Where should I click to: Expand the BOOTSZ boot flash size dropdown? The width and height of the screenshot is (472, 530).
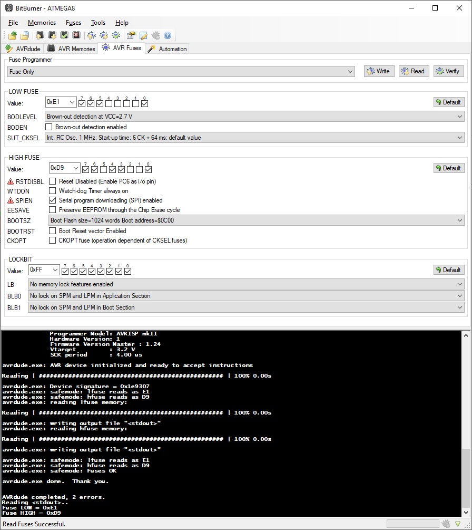[x=257, y=220]
